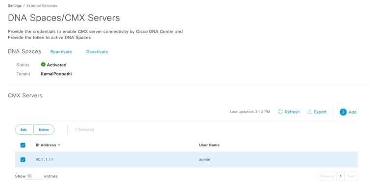
Task: Click the Next pagination button
Action: pyautogui.click(x=351, y=176)
